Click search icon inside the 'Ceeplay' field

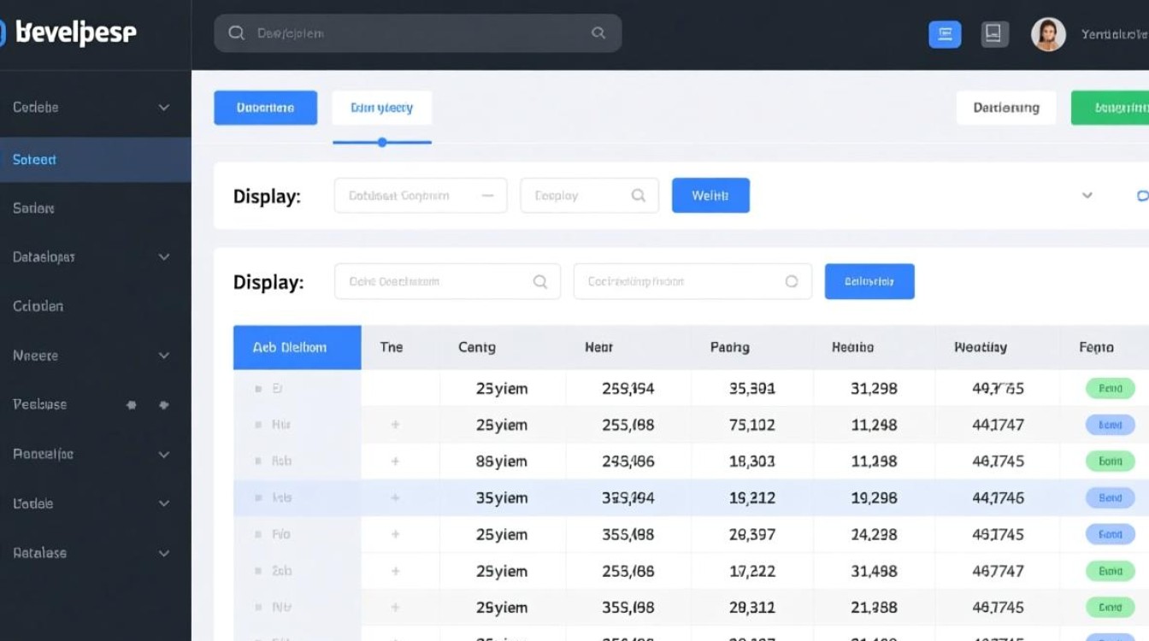point(638,196)
